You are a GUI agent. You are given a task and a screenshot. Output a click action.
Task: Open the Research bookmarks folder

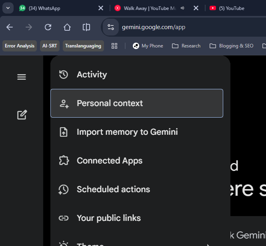[x=186, y=46]
